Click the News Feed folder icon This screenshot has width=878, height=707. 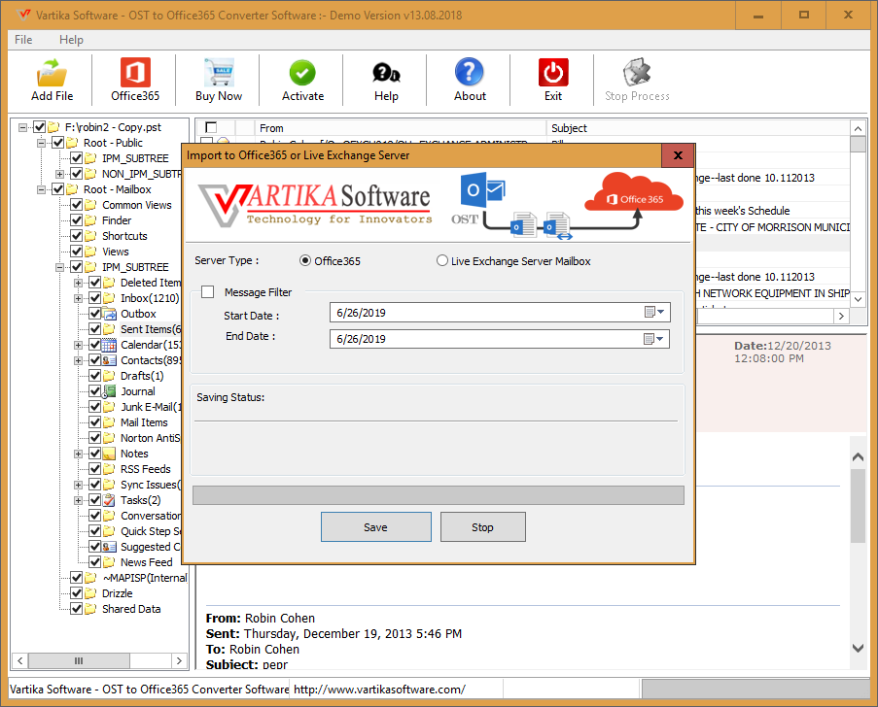(109, 562)
